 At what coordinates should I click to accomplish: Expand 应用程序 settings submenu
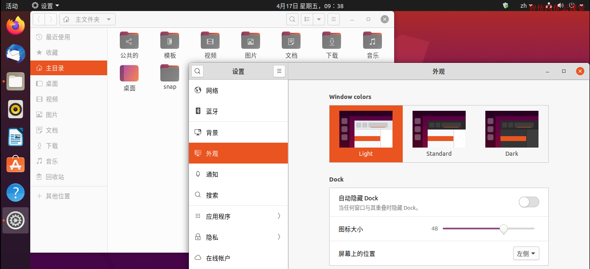pos(238,216)
